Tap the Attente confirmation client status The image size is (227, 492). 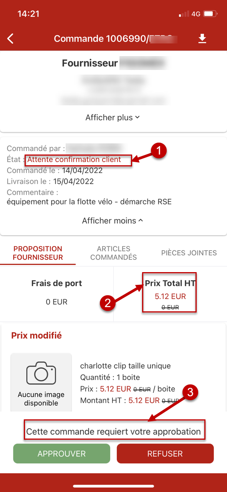click(74, 160)
